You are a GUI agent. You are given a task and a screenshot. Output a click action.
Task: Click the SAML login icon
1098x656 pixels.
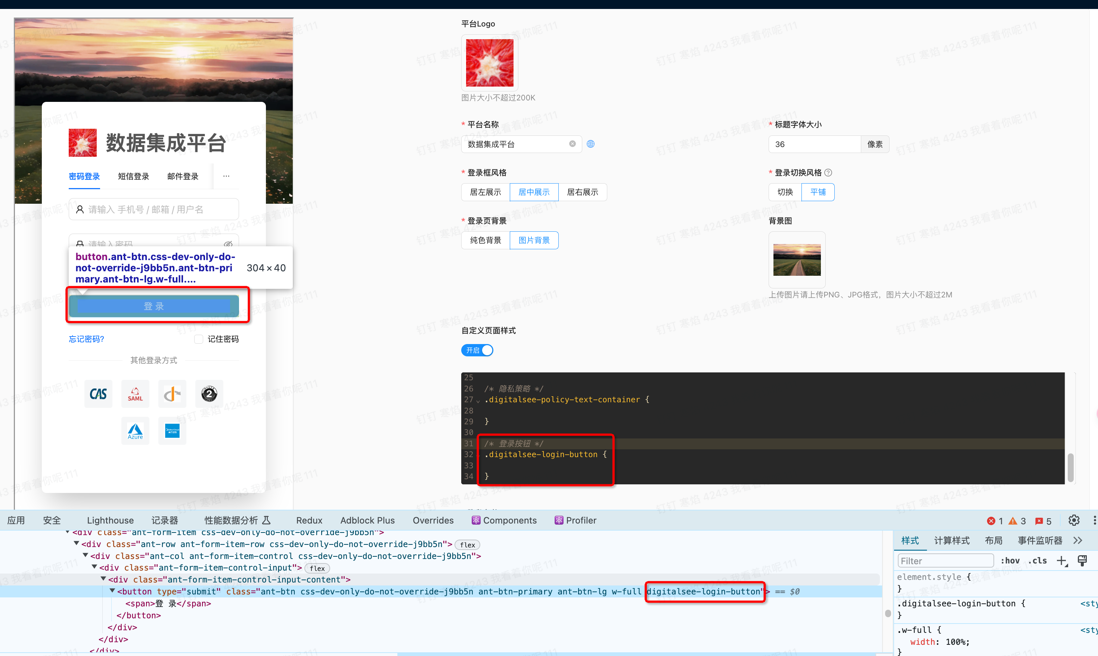click(135, 393)
